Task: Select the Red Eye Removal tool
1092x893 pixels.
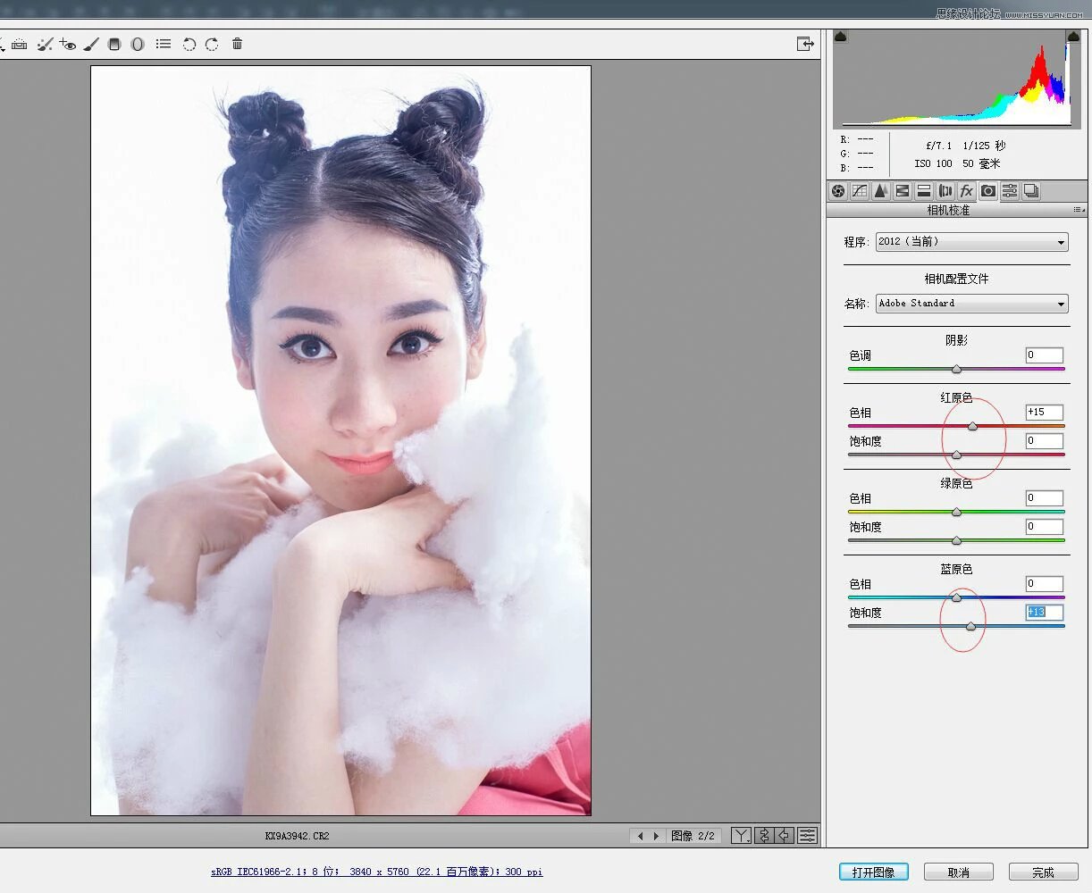Action: [68, 44]
